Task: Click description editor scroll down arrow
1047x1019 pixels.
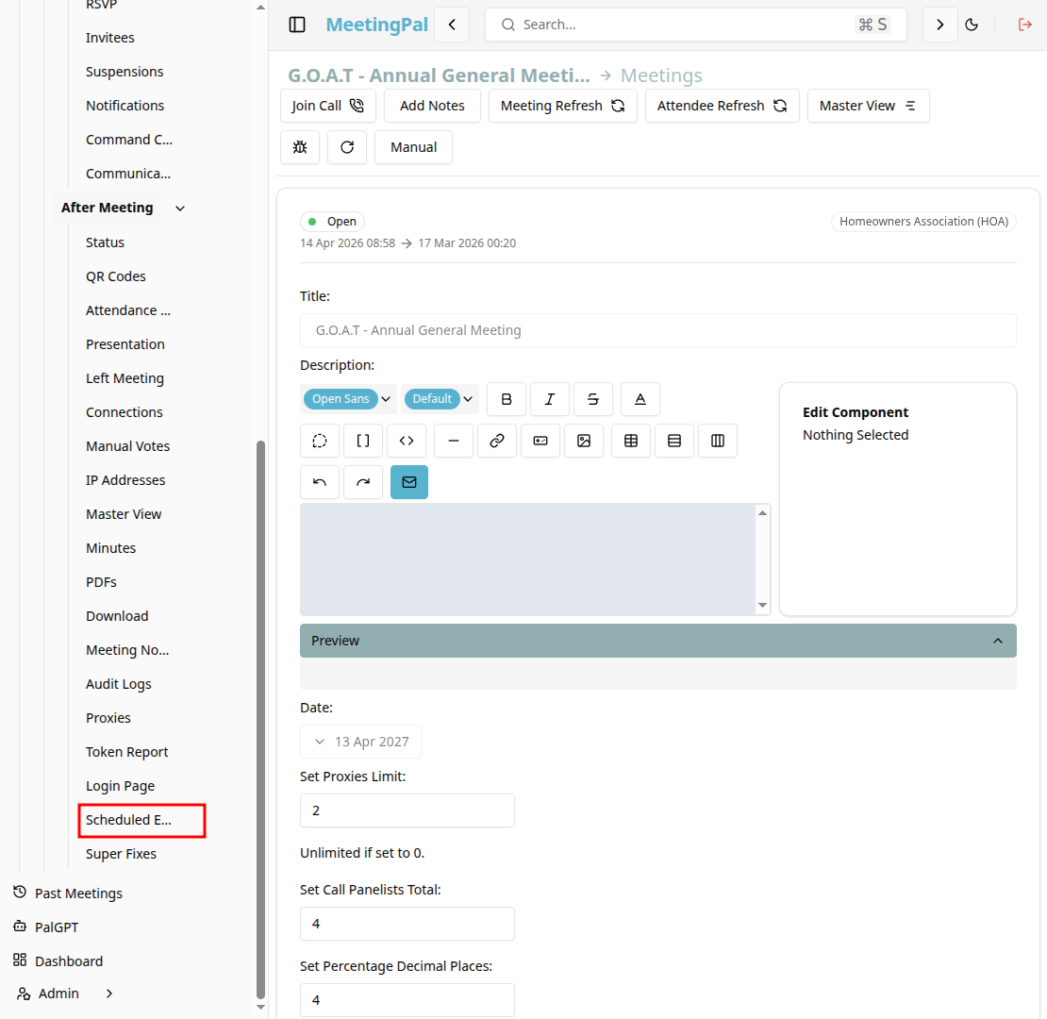Action: [x=762, y=606]
